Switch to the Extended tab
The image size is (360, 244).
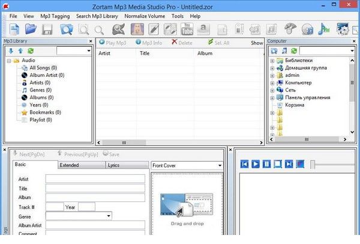[x=82, y=165]
